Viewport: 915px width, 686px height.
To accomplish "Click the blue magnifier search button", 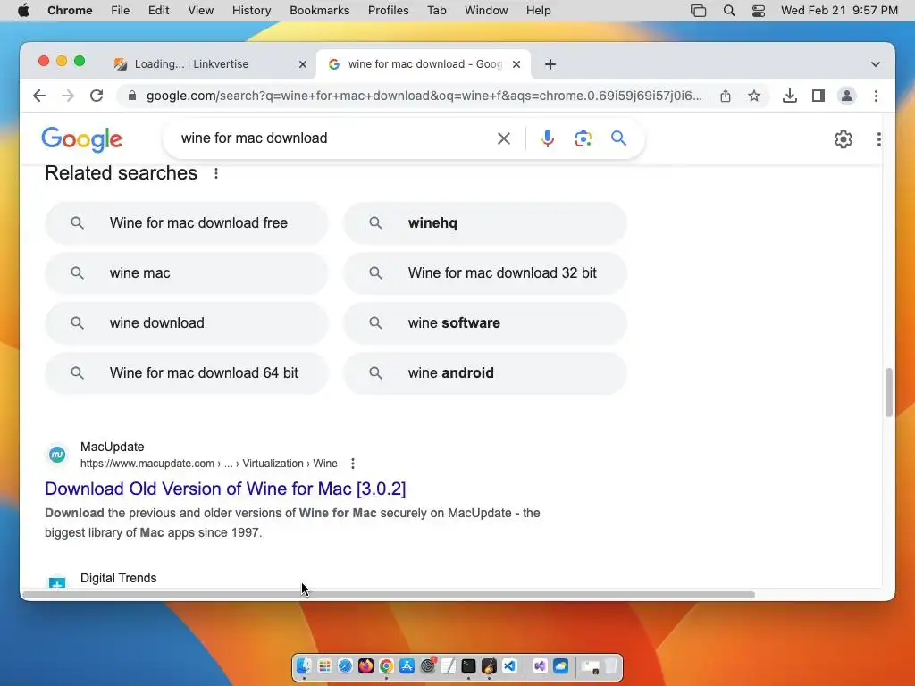I will tap(618, 138).
